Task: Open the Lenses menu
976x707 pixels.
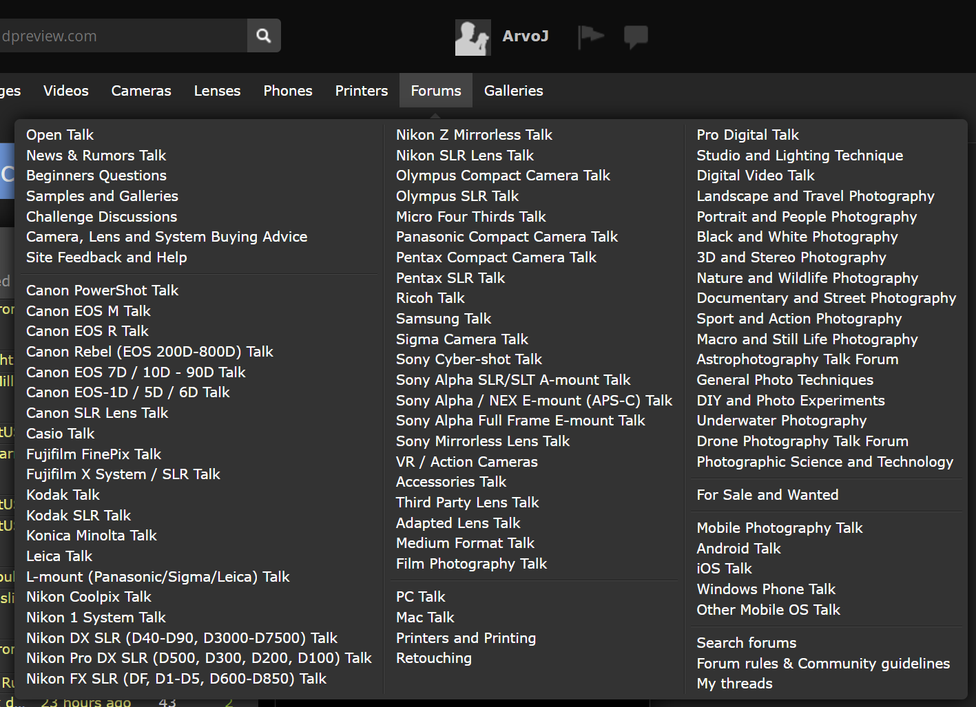Action: tap(217, 91)
